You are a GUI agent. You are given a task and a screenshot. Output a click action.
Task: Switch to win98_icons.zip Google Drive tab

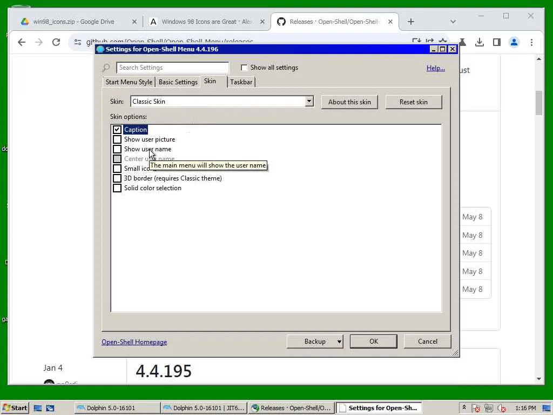tap(73, 22)
